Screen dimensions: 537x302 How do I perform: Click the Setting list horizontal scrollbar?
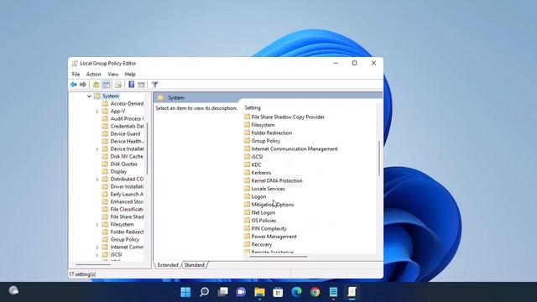pyautogui.click(x=279, y=257)
